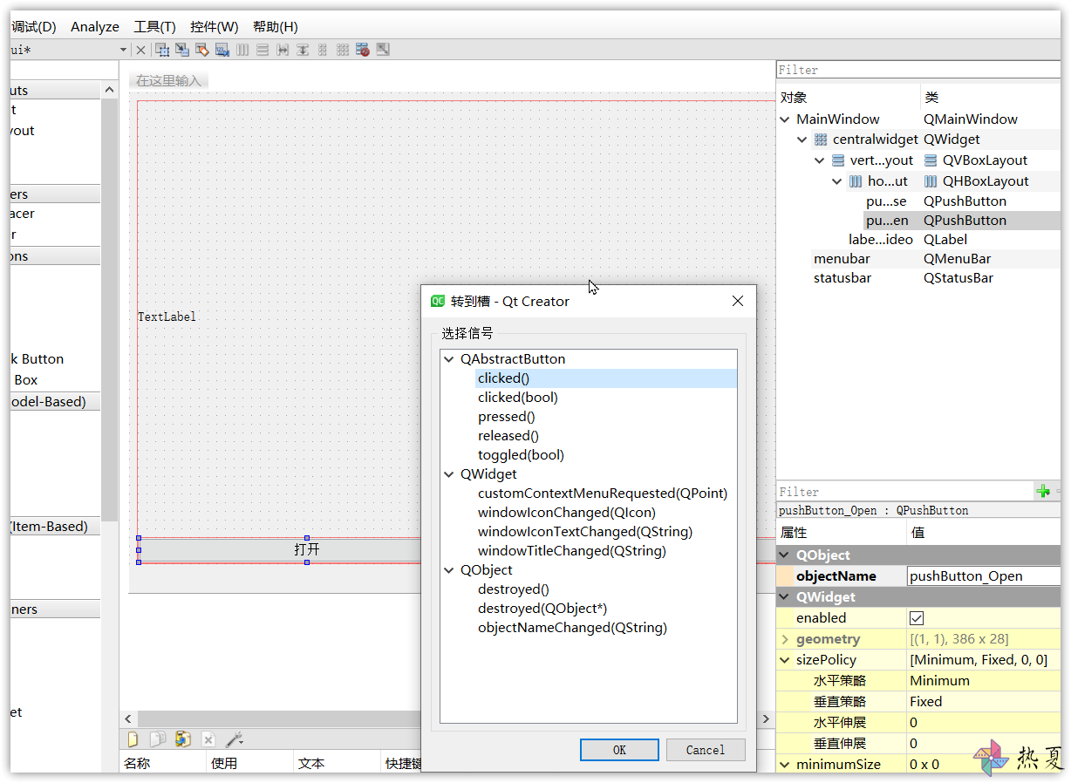Apply horizontal splitter layout from toolbar
Viewport: 1071px width, 783px height.
click(283, 50)
